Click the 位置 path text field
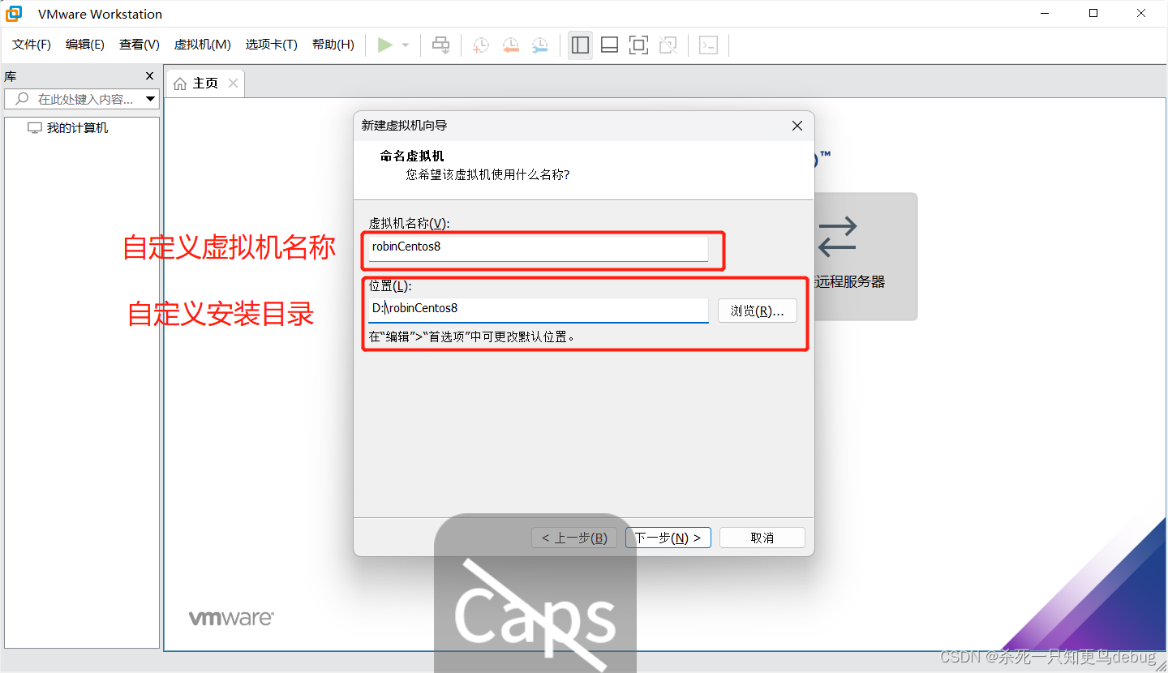The width and height of the screenshot is (1168, 673). click(538, 309)
